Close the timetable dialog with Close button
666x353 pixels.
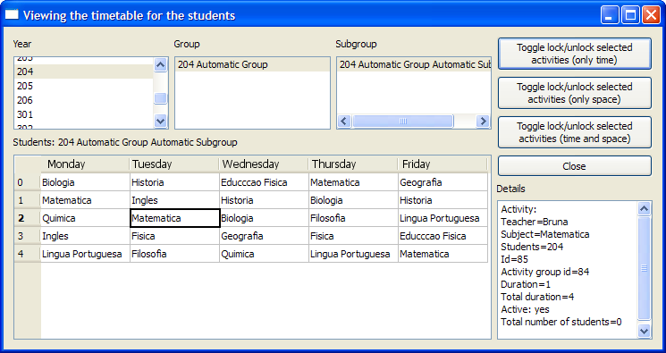574,166
